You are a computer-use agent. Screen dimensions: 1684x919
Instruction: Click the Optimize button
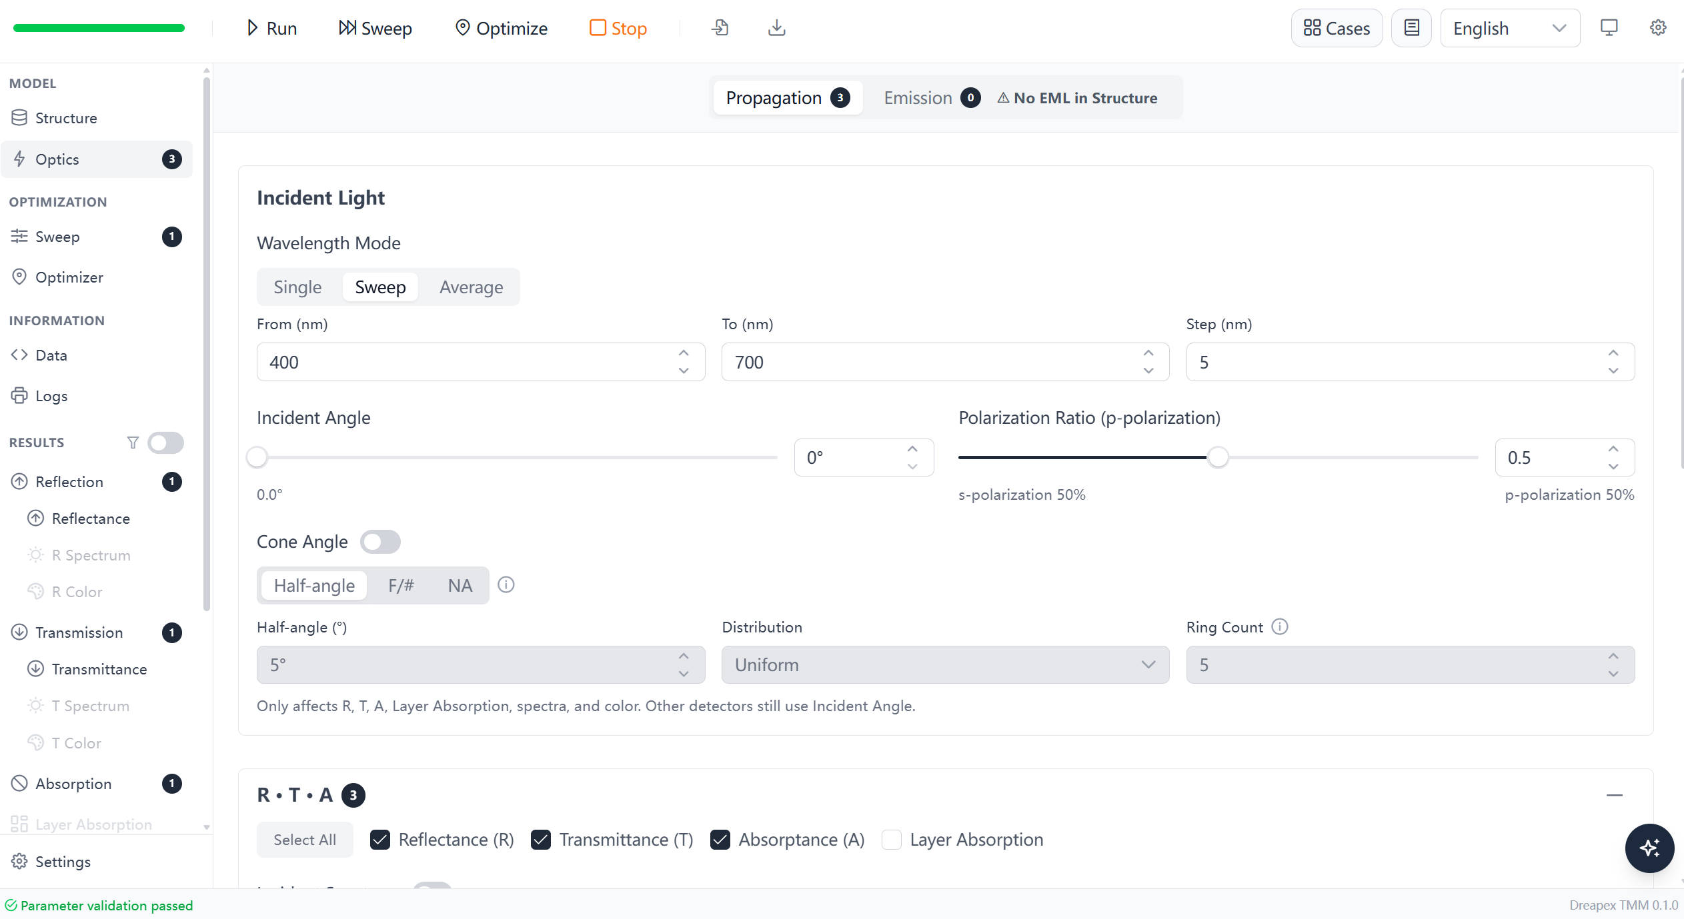[x=502, y=28]
